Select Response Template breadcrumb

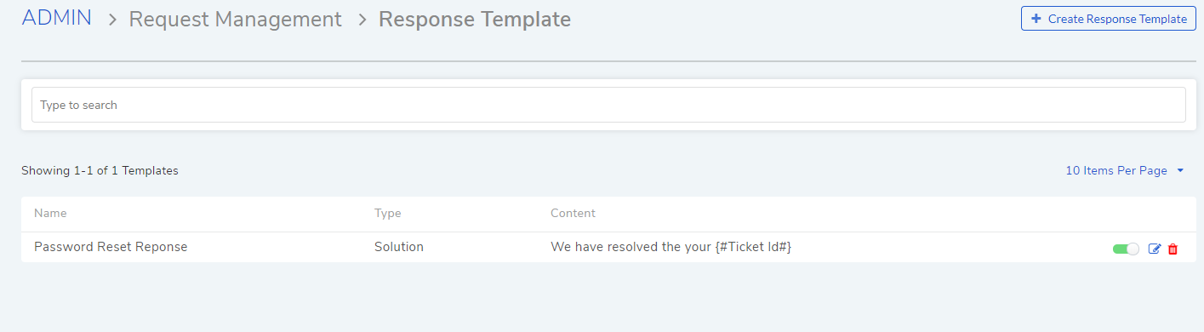tap(475, 19)
